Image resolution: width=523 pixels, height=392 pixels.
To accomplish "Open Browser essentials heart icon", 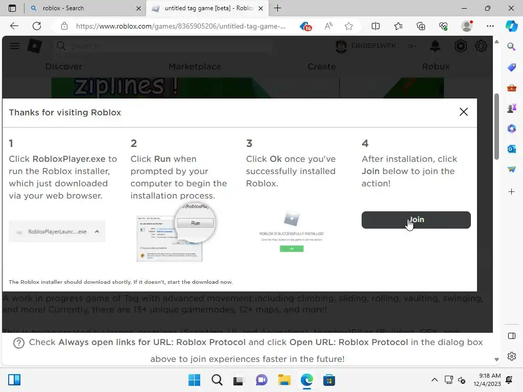I will click(443, 26).
